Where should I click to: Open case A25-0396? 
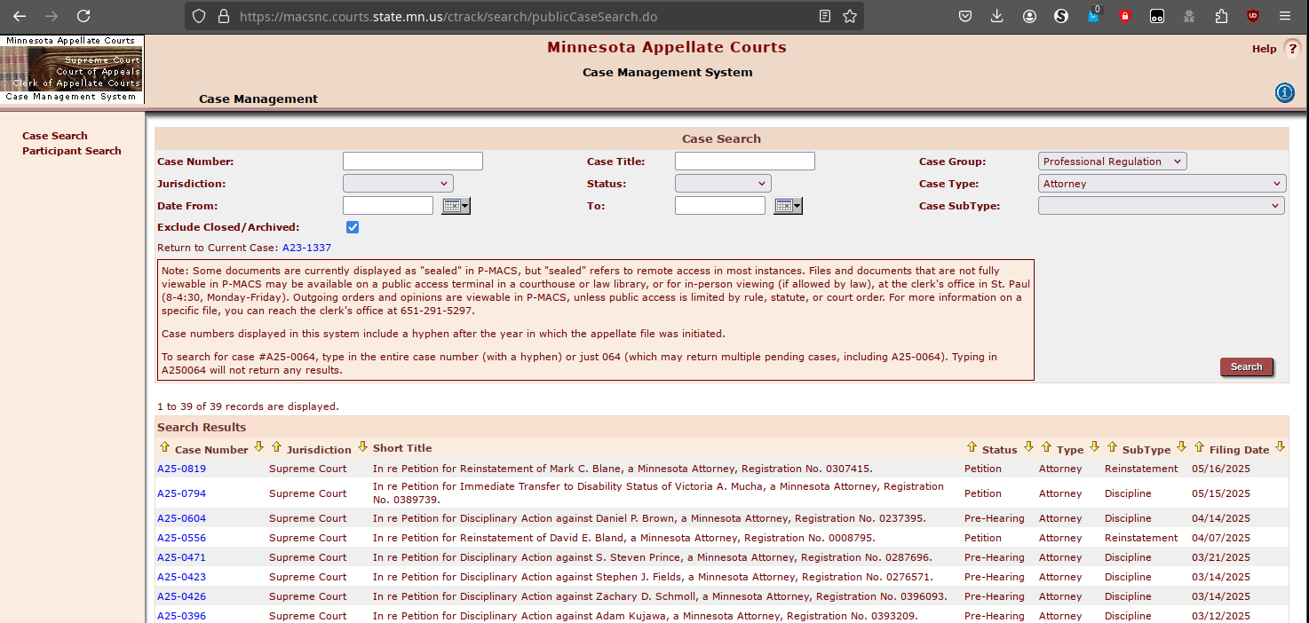[x=181, y=616]
